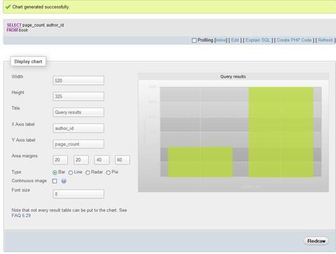
Task: Open the FAQ 6.29 link
Action: [21, 216]
